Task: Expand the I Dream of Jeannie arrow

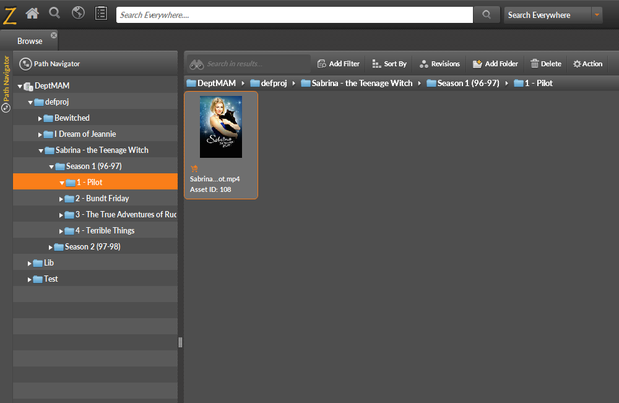Action: coord(40,134)
